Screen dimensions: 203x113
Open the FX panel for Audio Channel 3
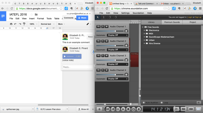[x=98, y=56]
